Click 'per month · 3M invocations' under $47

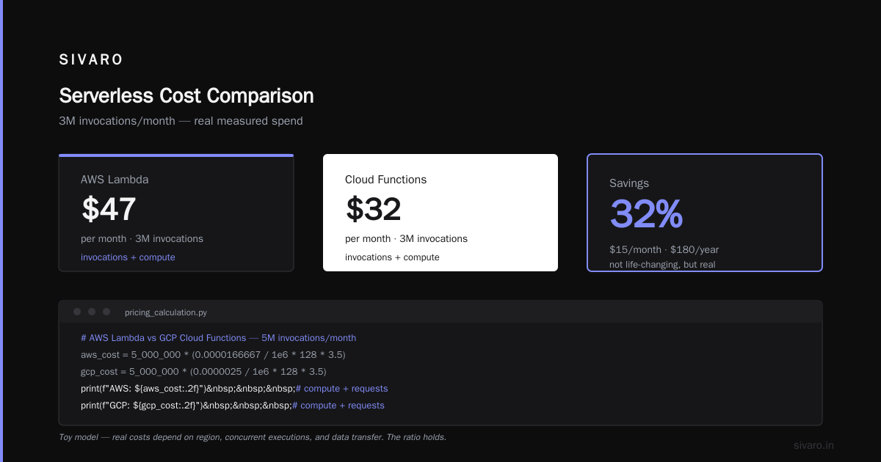tap(142, 239)
